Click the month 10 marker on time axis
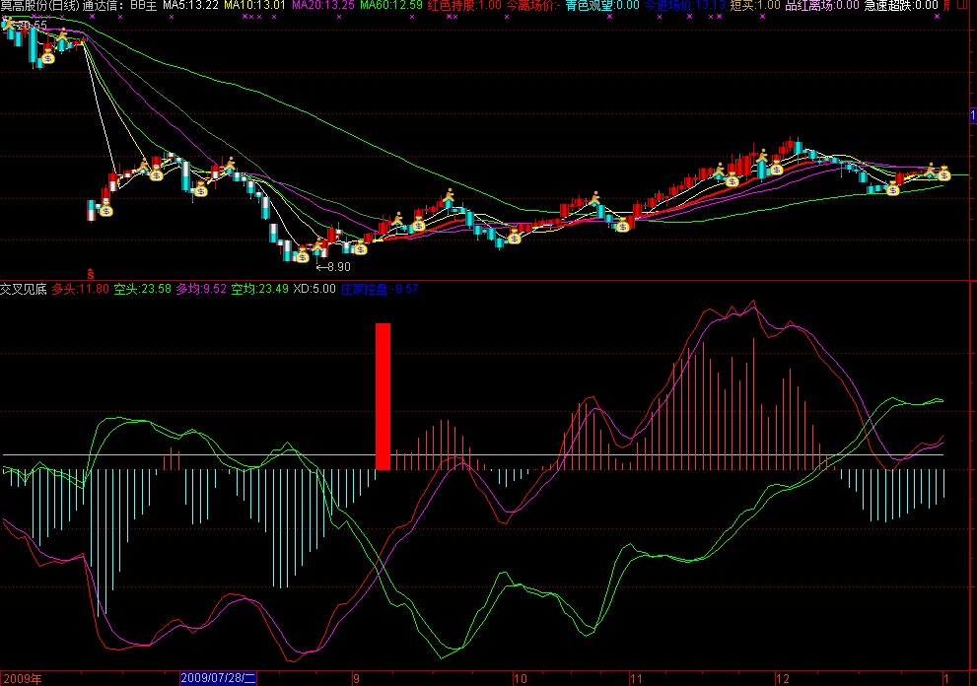 [521, 679]
